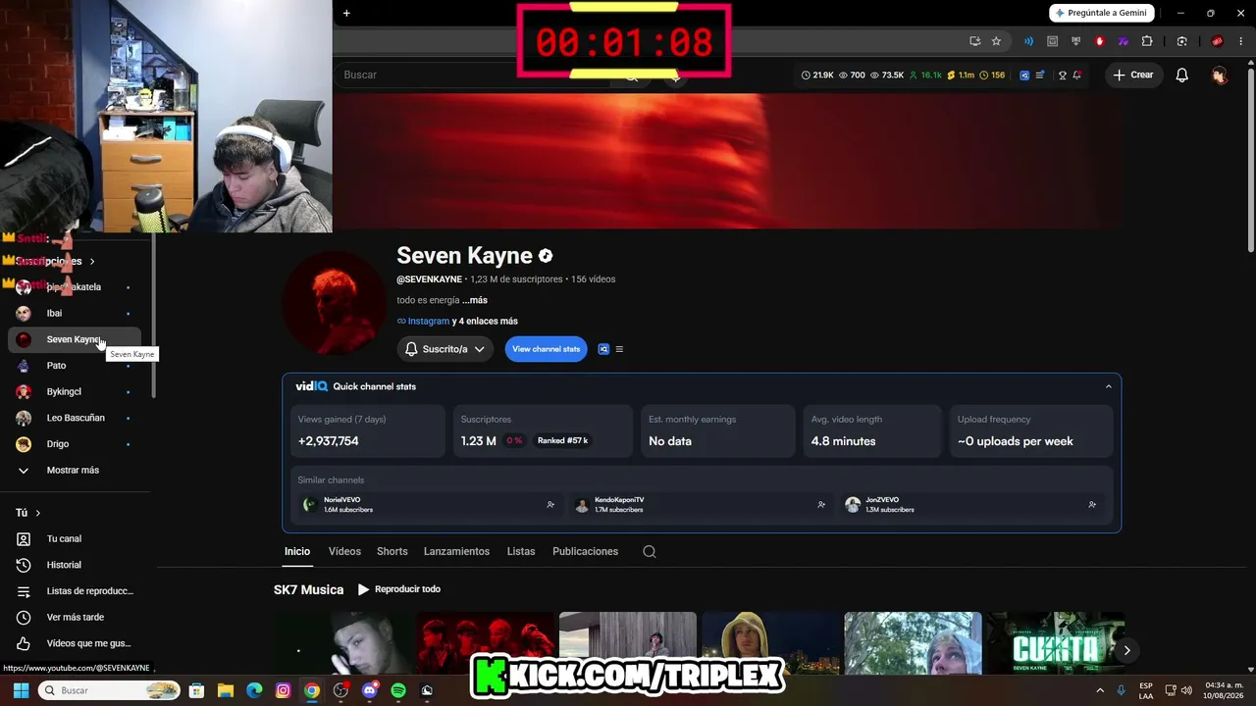Open the Lanzamientos tab
Screen dimensions: 1256x706
456,551
